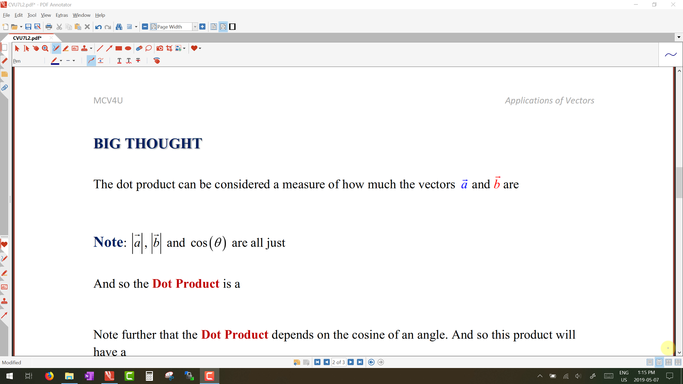Open the Tool menu
The height and width of the screenshot is (384, 683).
pos(32,15)
